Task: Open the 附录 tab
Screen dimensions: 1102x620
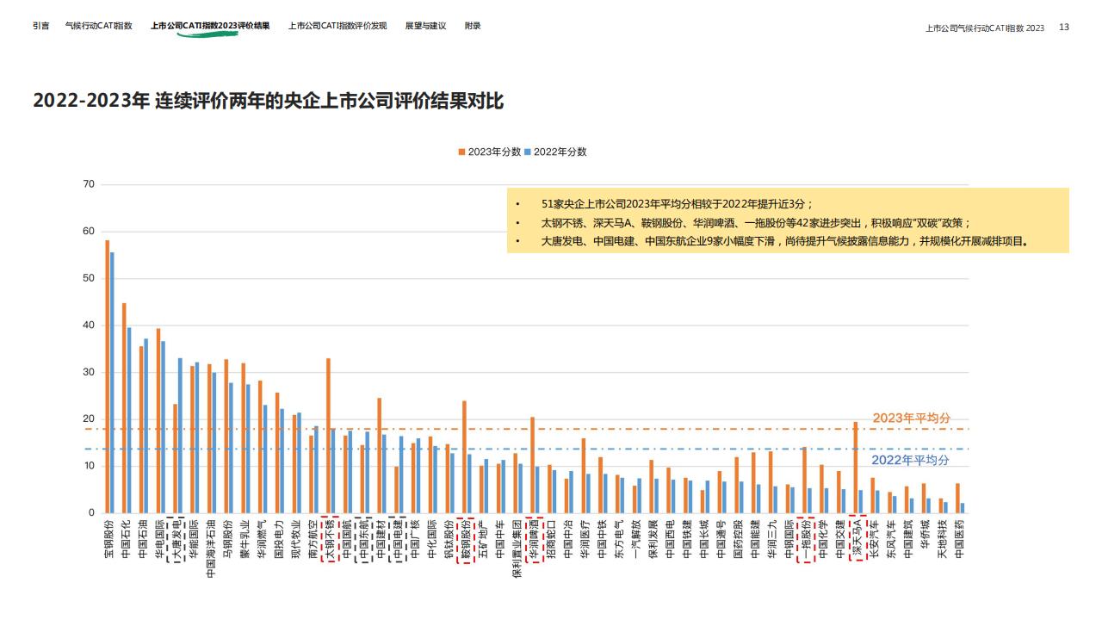Action: pyautogui.click(x=473, y=26)
